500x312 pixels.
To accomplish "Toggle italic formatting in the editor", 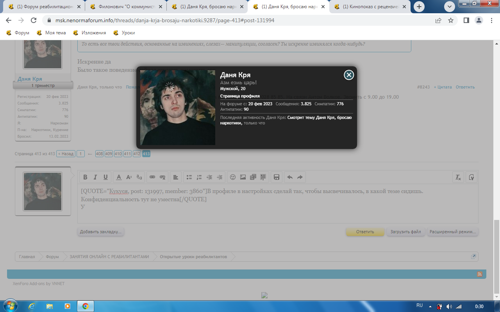I will [x=95, y=177].
